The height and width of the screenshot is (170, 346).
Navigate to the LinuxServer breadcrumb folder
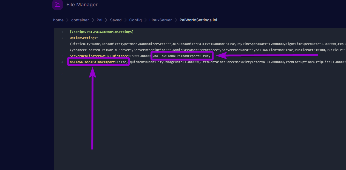(x=160, y=20)
